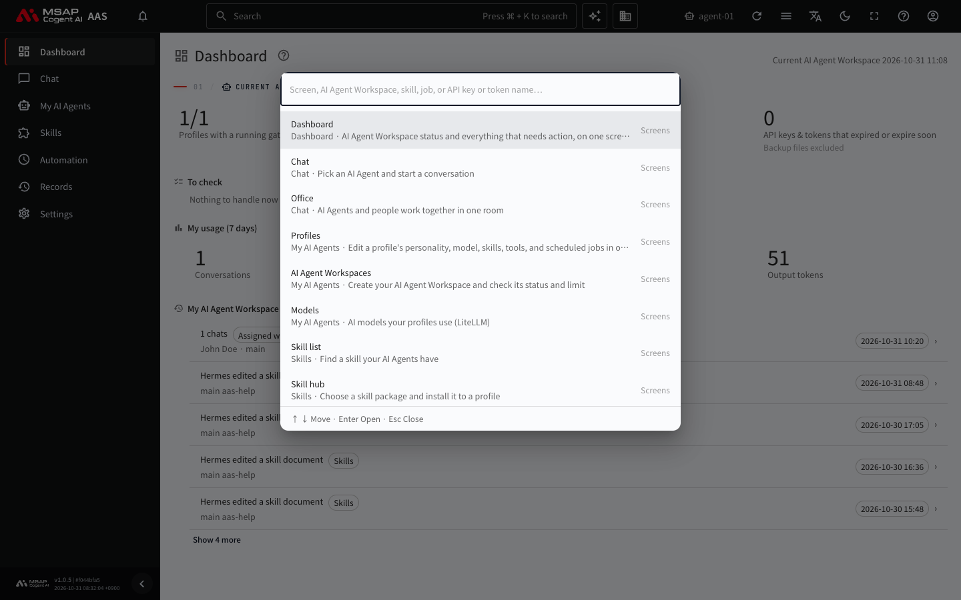Image resolution: width=961 pixels, height=600 pixels.
Task: Select the Skill list result
Action: (480, 353)
